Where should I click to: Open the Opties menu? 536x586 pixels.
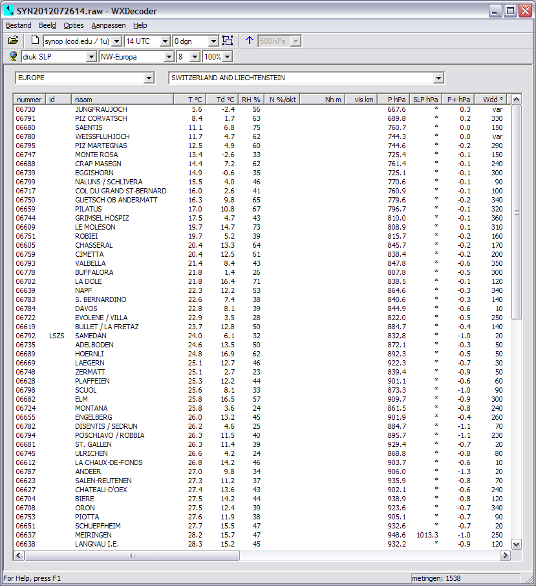[74, 25]
